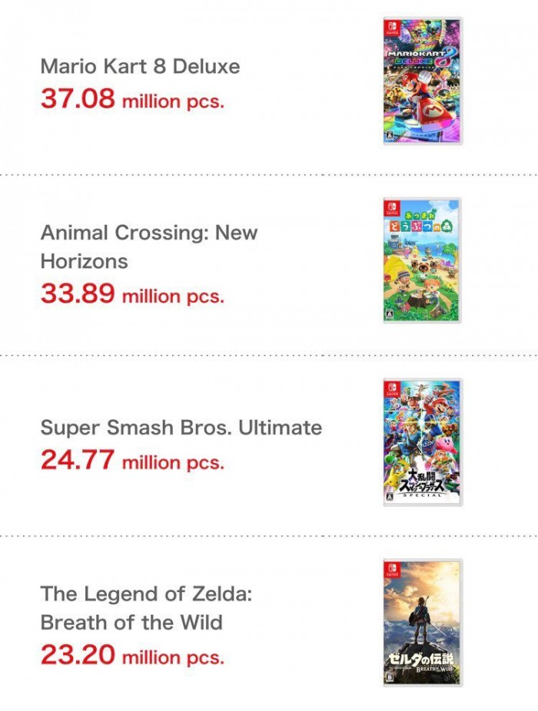Click the rating badge on Animal Crossing cover
Image resolution: width=538 pixels, height=711 pixels.
(x=389, y=316)
